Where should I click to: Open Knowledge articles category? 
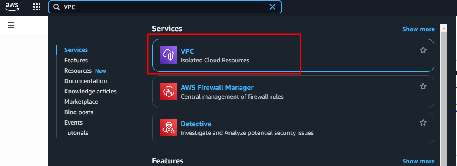[x=90, y=91]
